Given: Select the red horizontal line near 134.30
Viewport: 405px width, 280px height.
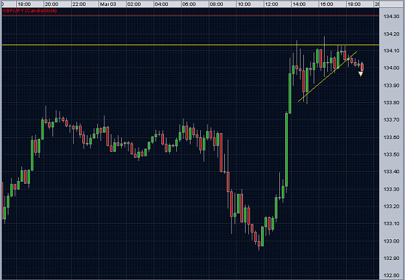Looking at the screenshot, I should click(x=191, y=16).
